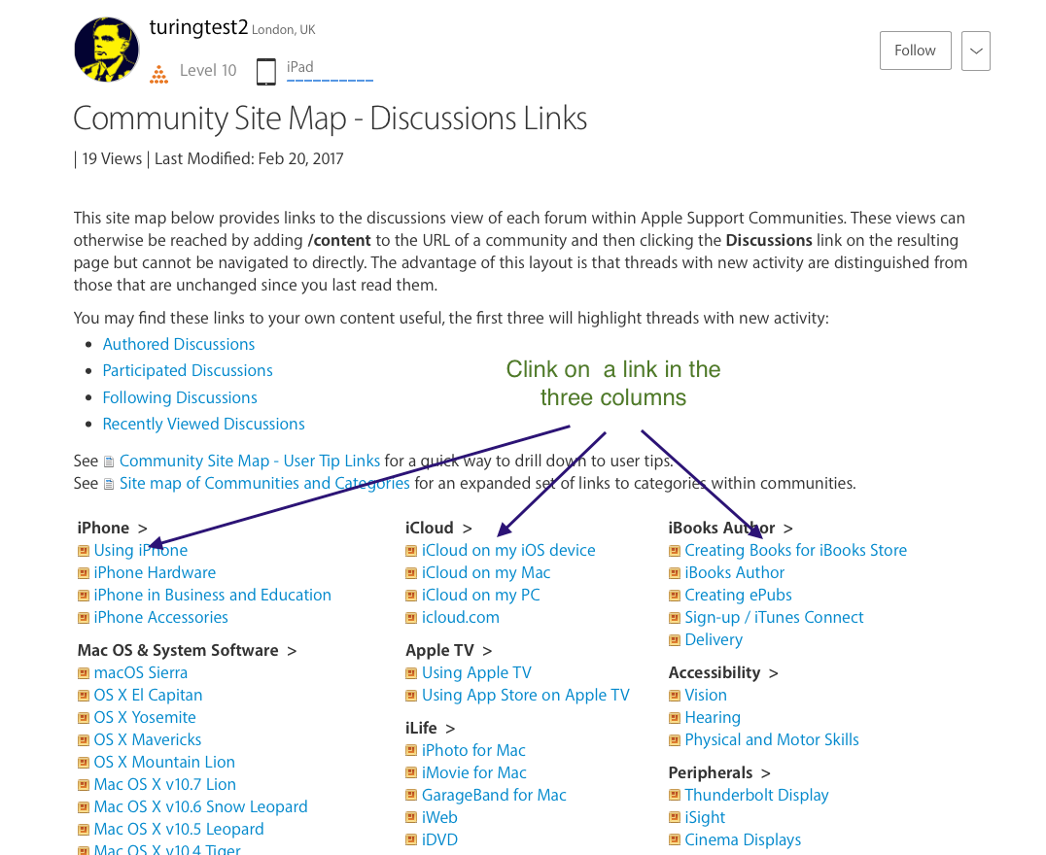Click forum icon next to iPhone Hardware
This screenshot has height=855, width=1046.
pyautogui.click(x=84, y=573)
